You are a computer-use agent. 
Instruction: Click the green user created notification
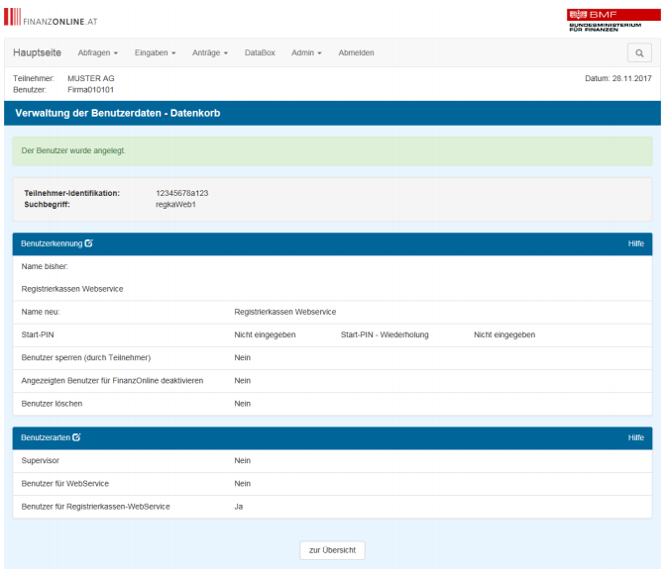[x=332, y=151]
